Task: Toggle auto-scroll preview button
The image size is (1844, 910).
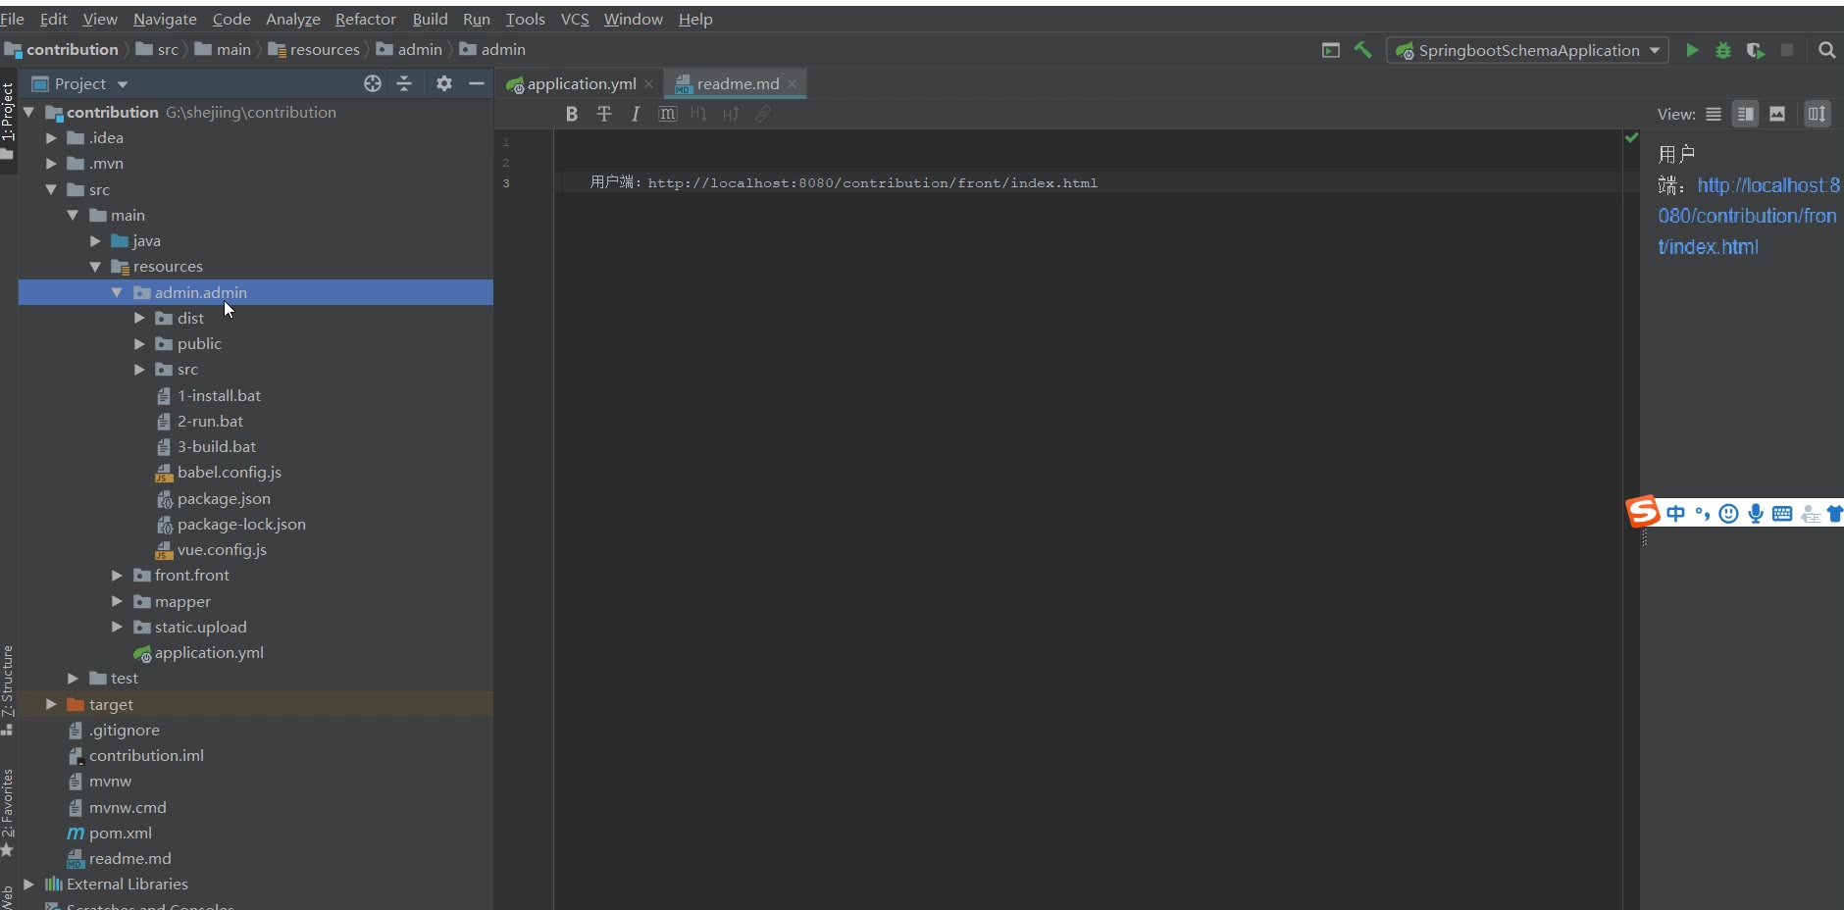Action: [x=1818, y=114]
